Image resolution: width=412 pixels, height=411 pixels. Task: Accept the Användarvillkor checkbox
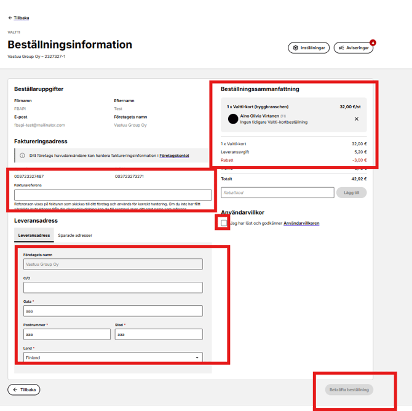click(x=224, y=223)
